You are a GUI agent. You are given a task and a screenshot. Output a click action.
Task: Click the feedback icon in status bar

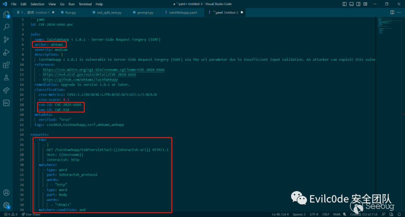click(384, 214)
